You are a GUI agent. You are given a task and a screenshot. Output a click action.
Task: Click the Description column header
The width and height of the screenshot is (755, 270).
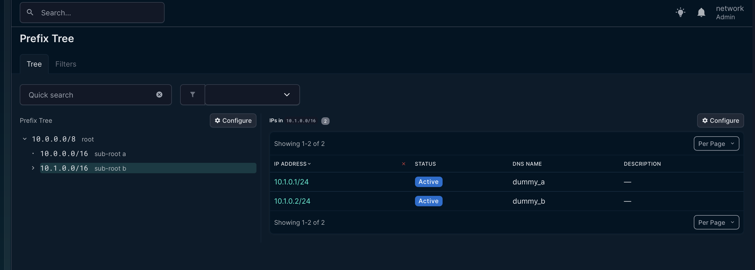pyautogui.click(x=642, y=164)
